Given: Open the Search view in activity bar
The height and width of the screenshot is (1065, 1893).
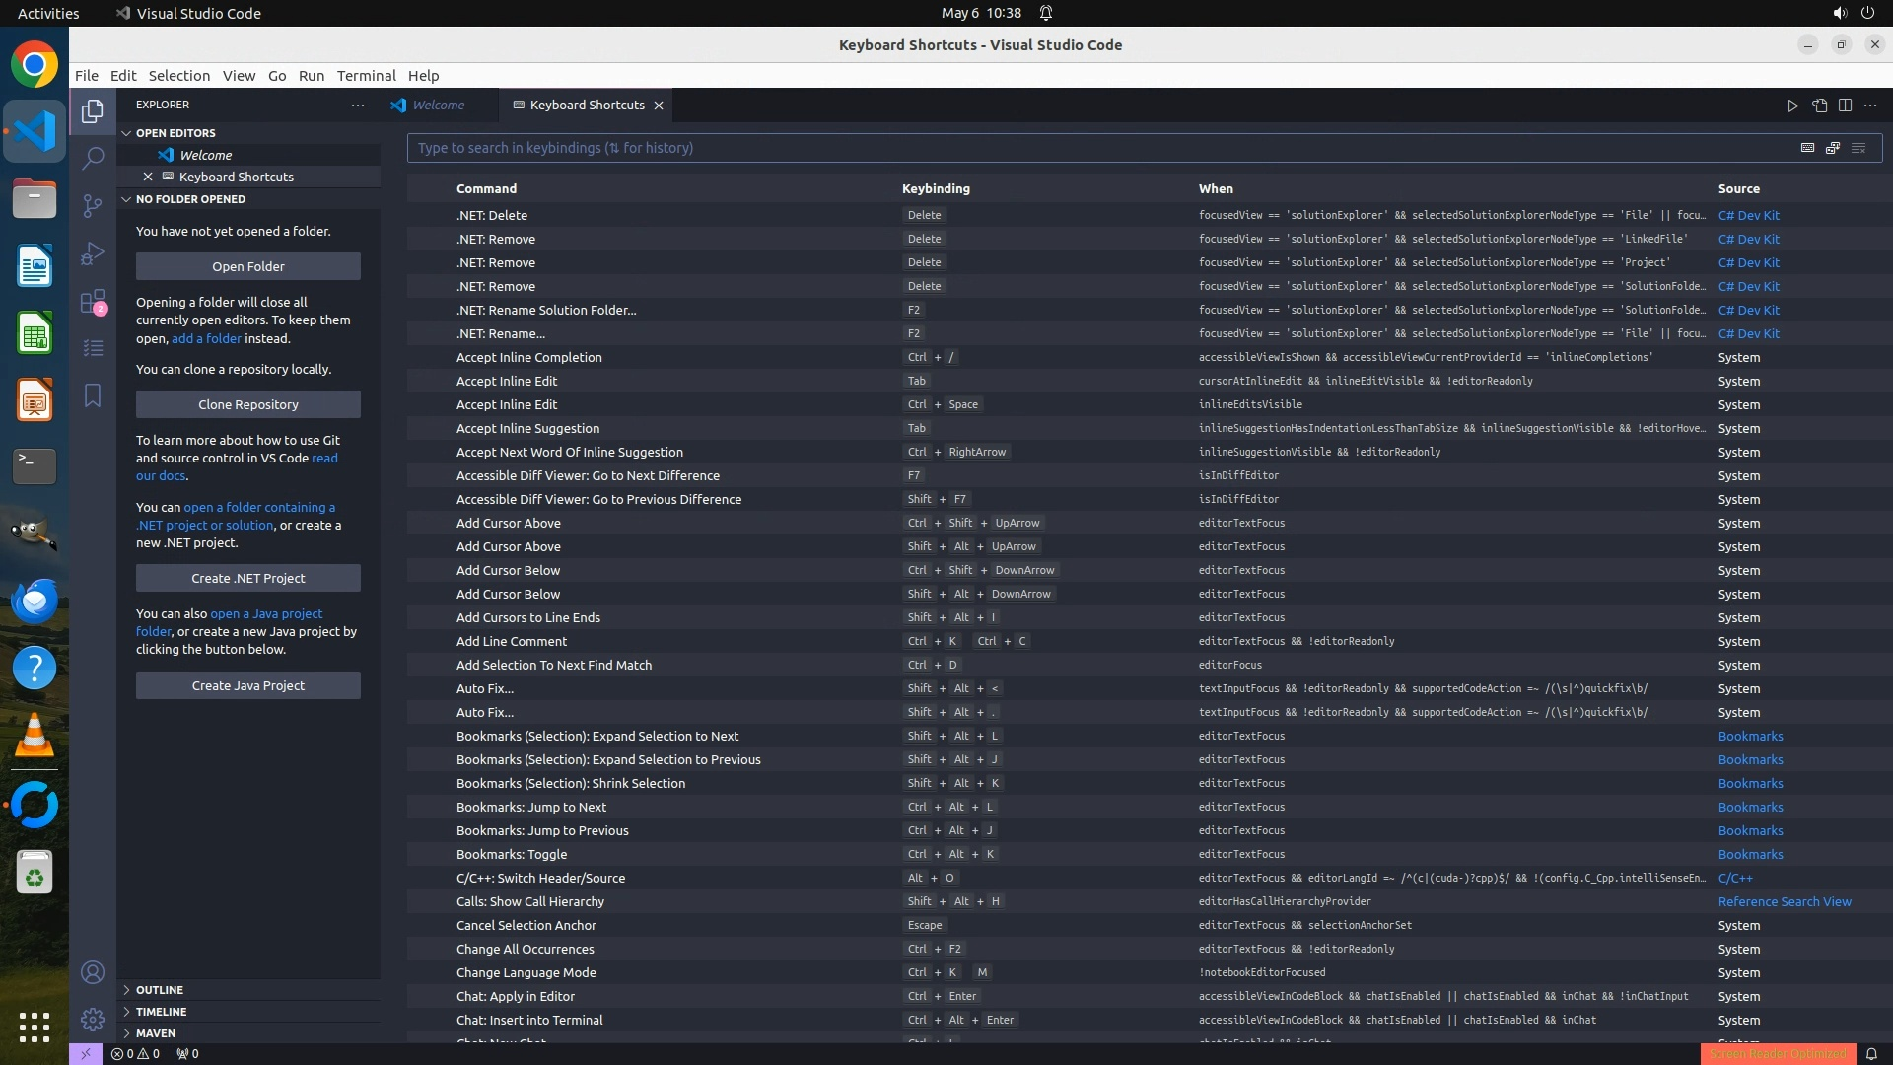Looking at the screenshot, I should [93, 158].
